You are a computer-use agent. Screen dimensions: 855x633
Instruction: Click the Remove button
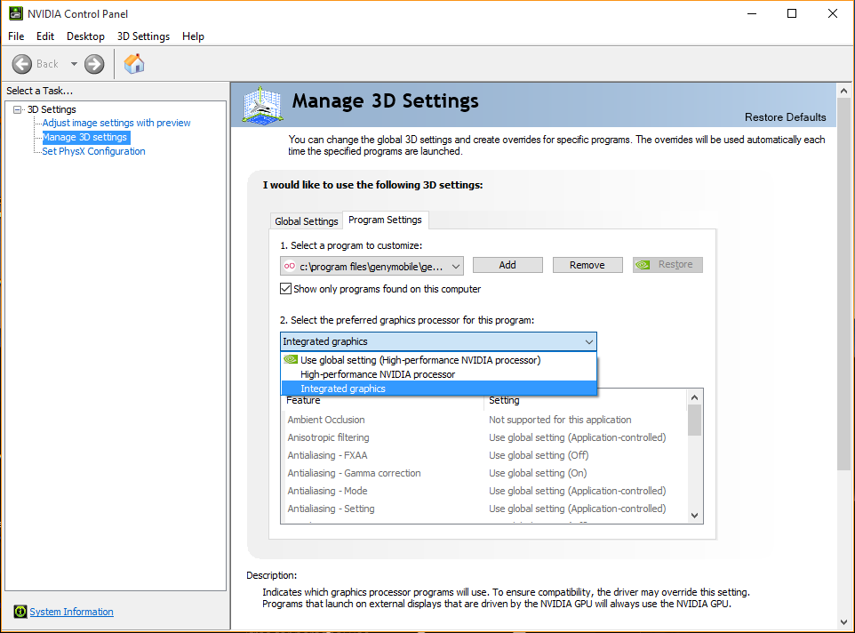pos(587,265)
